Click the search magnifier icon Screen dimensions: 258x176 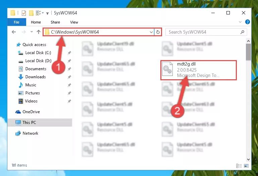coord(242,32)
